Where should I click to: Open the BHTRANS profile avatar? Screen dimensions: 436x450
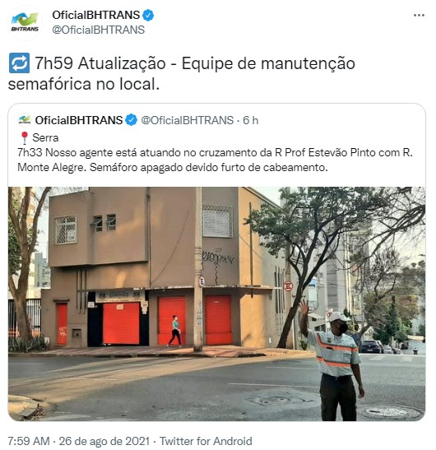(25, 23)
